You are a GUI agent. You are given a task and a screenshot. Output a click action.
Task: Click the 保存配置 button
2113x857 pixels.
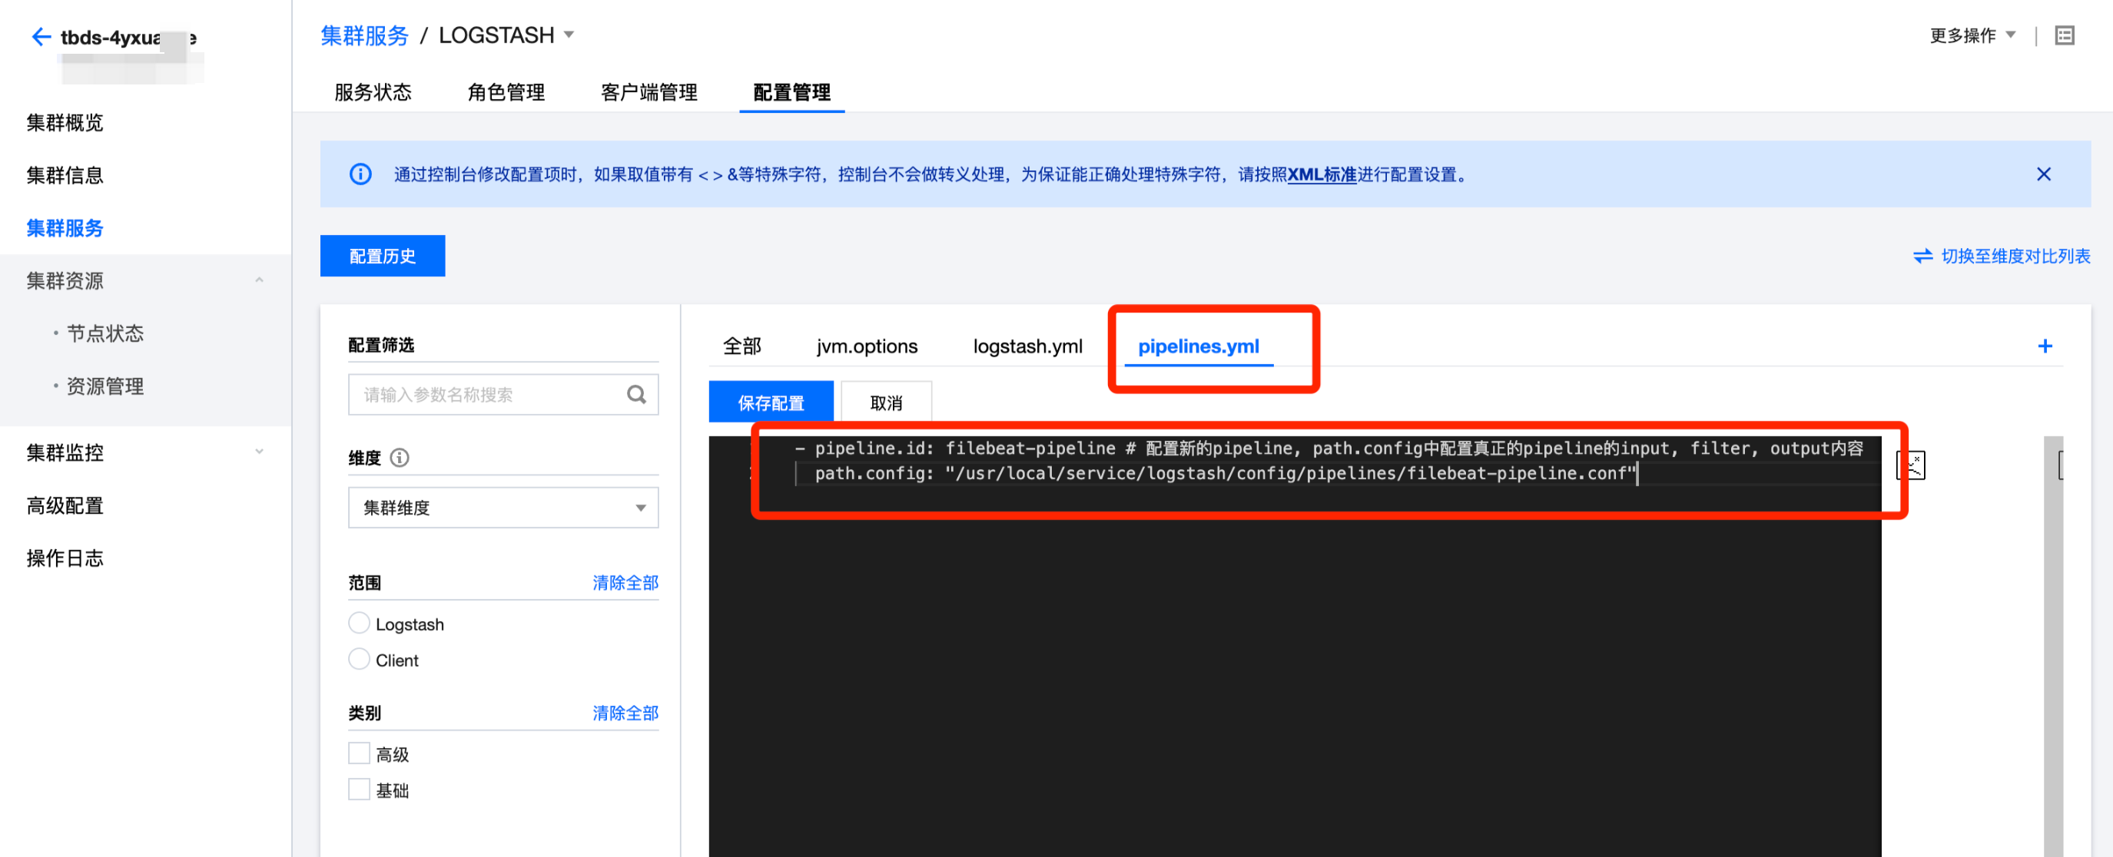tap(770, 402)
